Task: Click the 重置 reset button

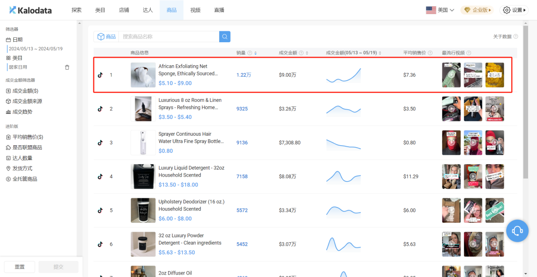Action: pyautogui.click(x=19, y=267)
